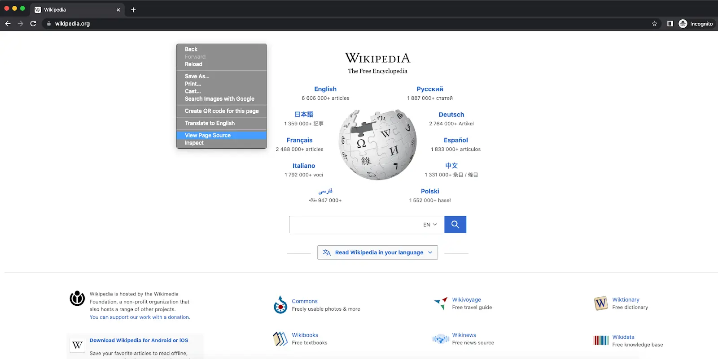Click the WIKIPEDIA title wordmark
This screenshot has width=718, height=359.
click(377, 58)
